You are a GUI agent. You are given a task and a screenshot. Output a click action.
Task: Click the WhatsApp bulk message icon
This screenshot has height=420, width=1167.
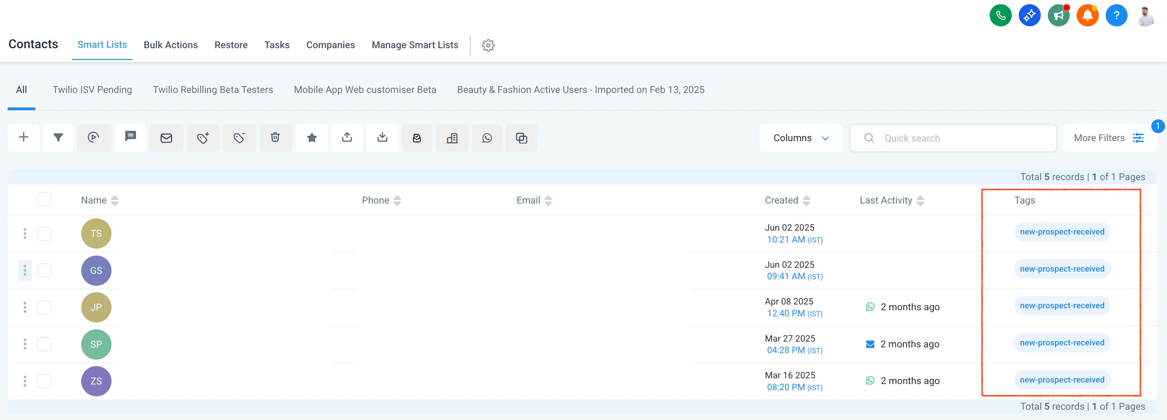click(x=487, y=138)
